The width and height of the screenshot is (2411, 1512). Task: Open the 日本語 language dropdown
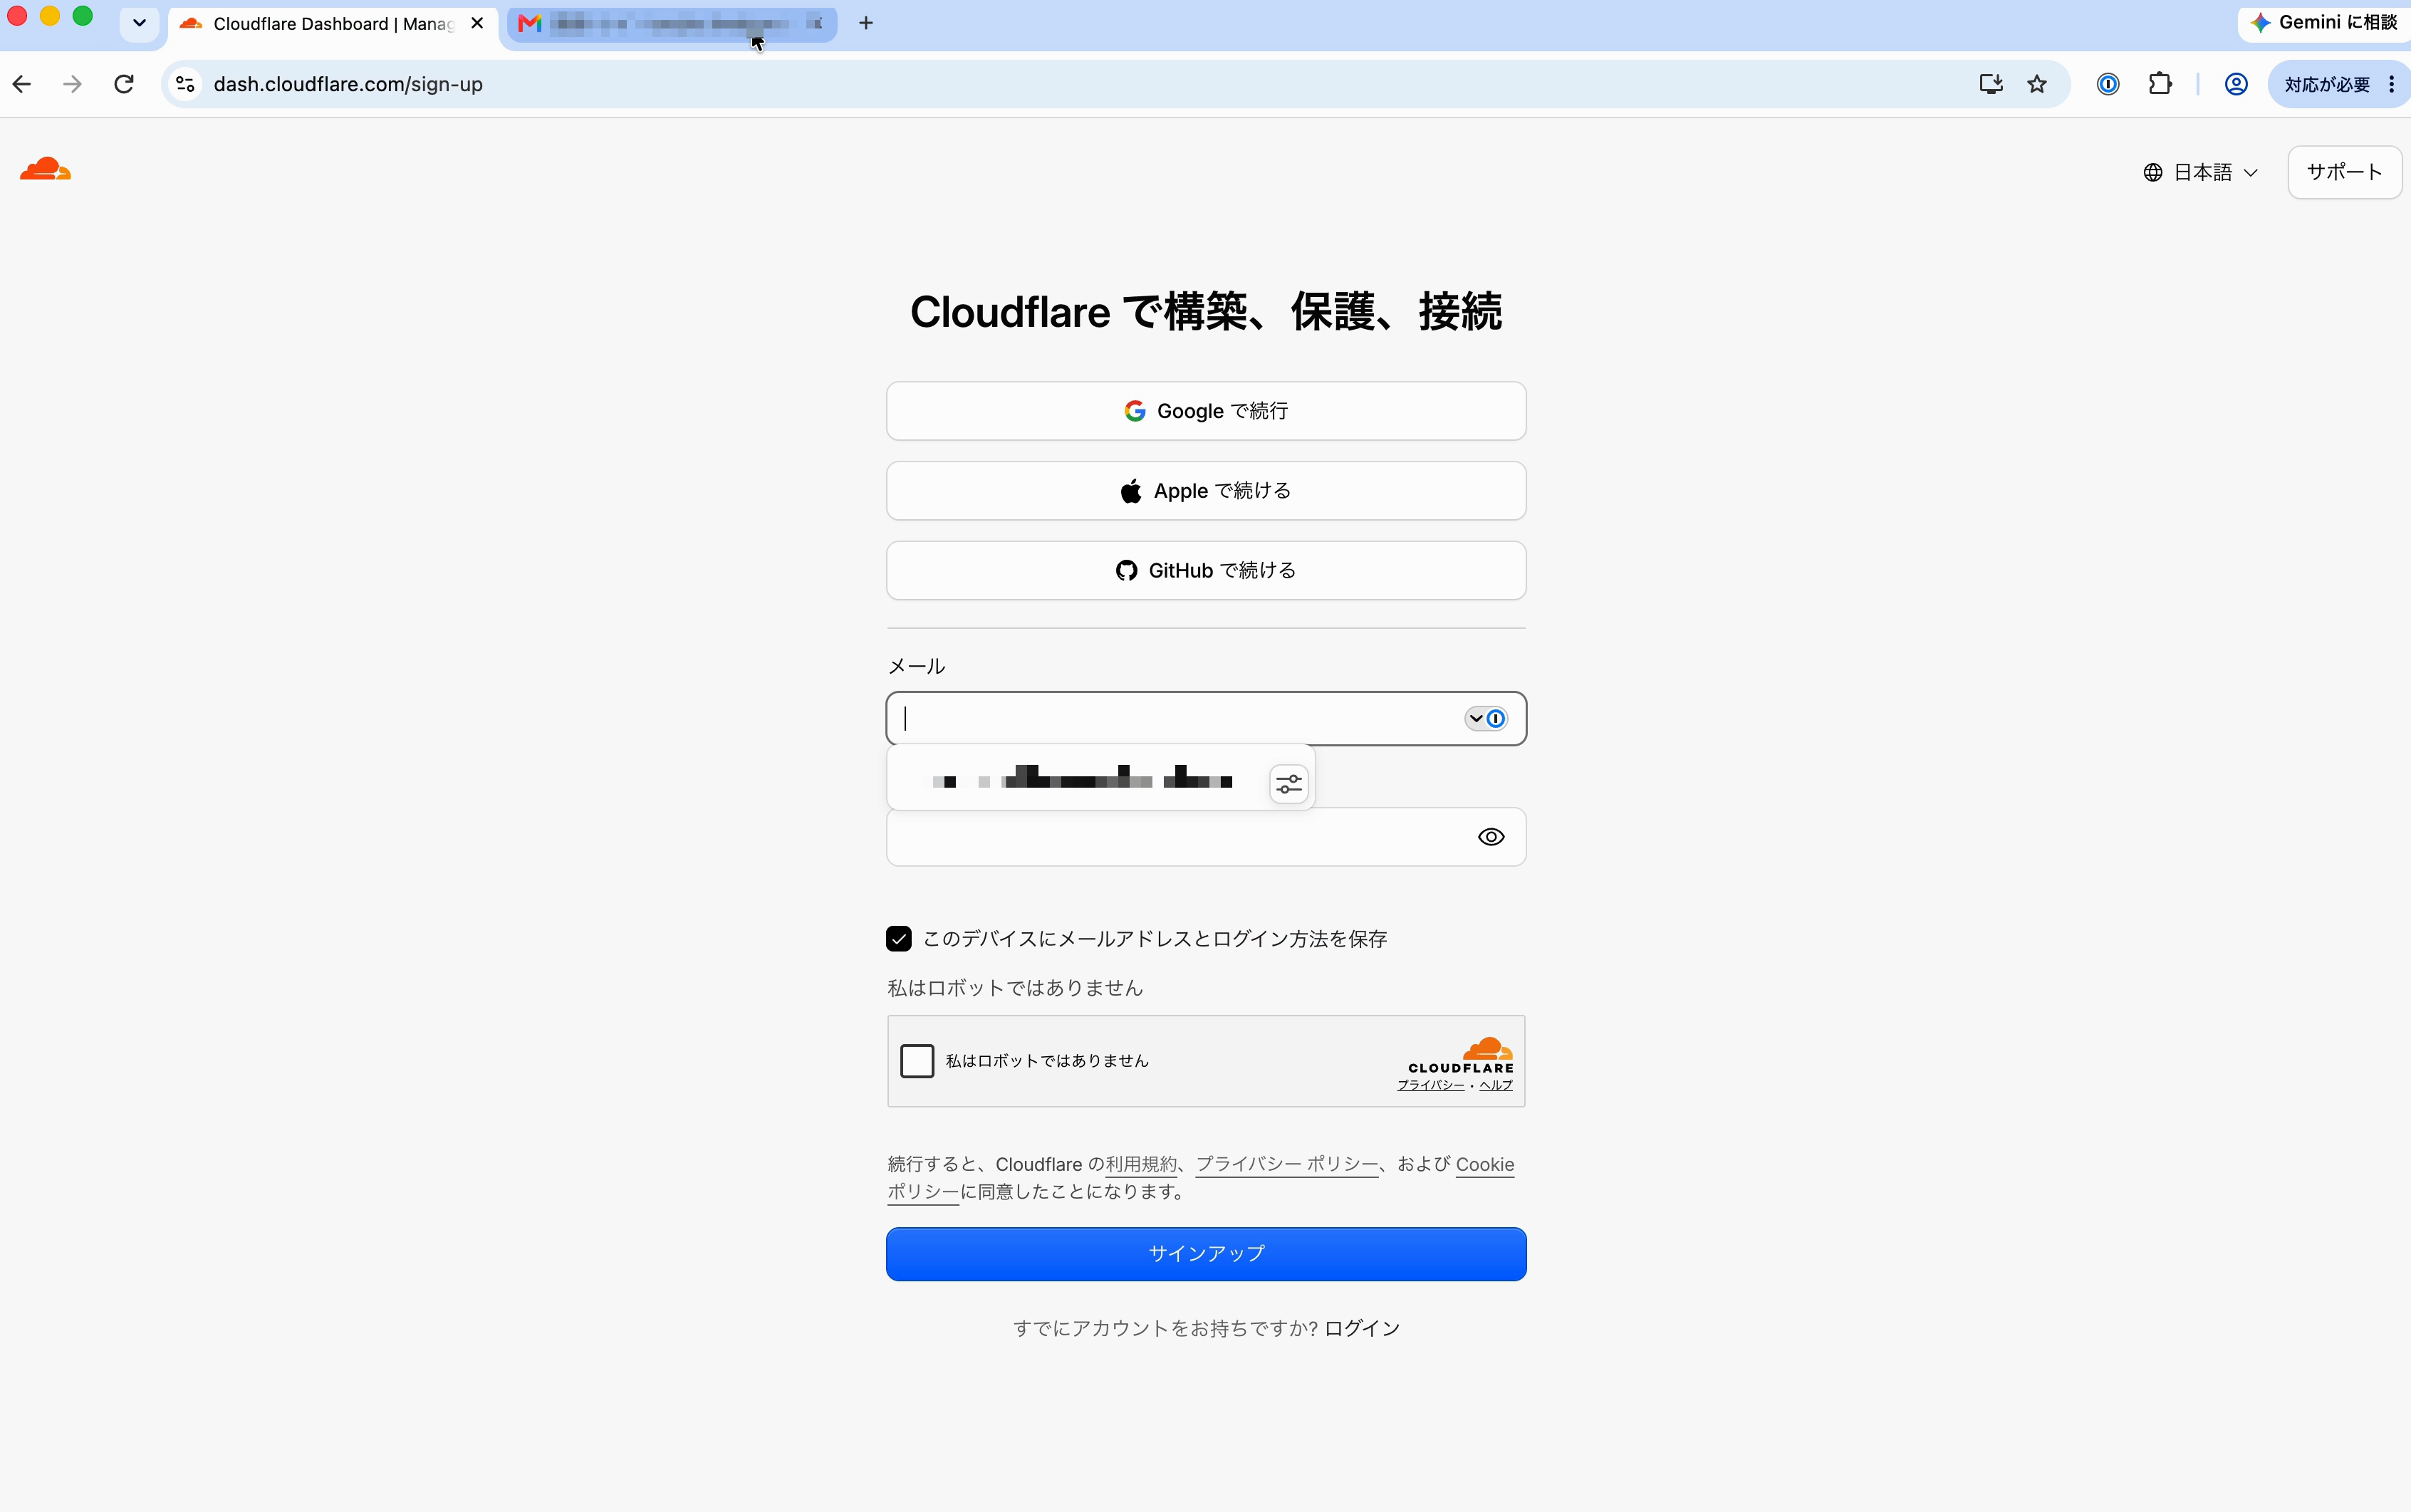click(x=2200, y=172)
